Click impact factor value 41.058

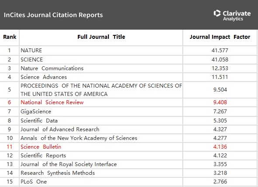click(x=220, y=60)
